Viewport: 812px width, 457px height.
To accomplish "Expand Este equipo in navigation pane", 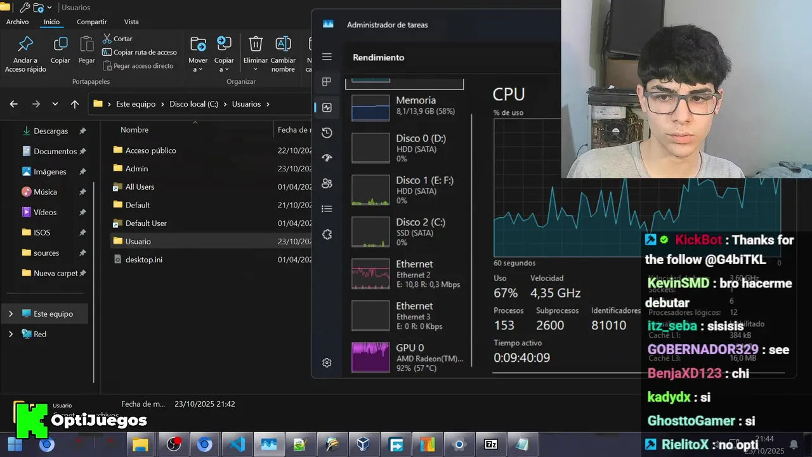I will click(11, 314).
